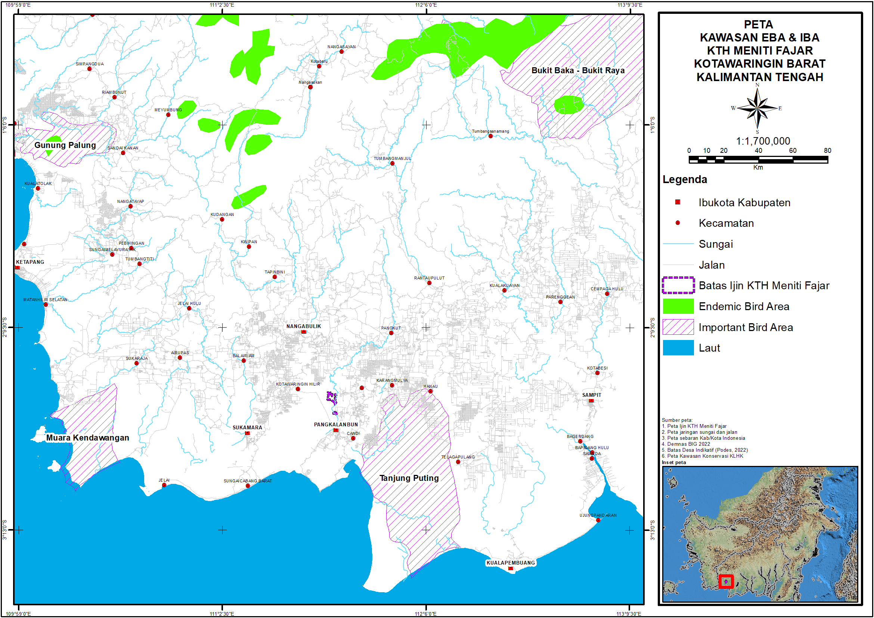The image size is (874, 618).
Task: Click the Kudangan kecamatan red dot
Action: coord(222,219)
